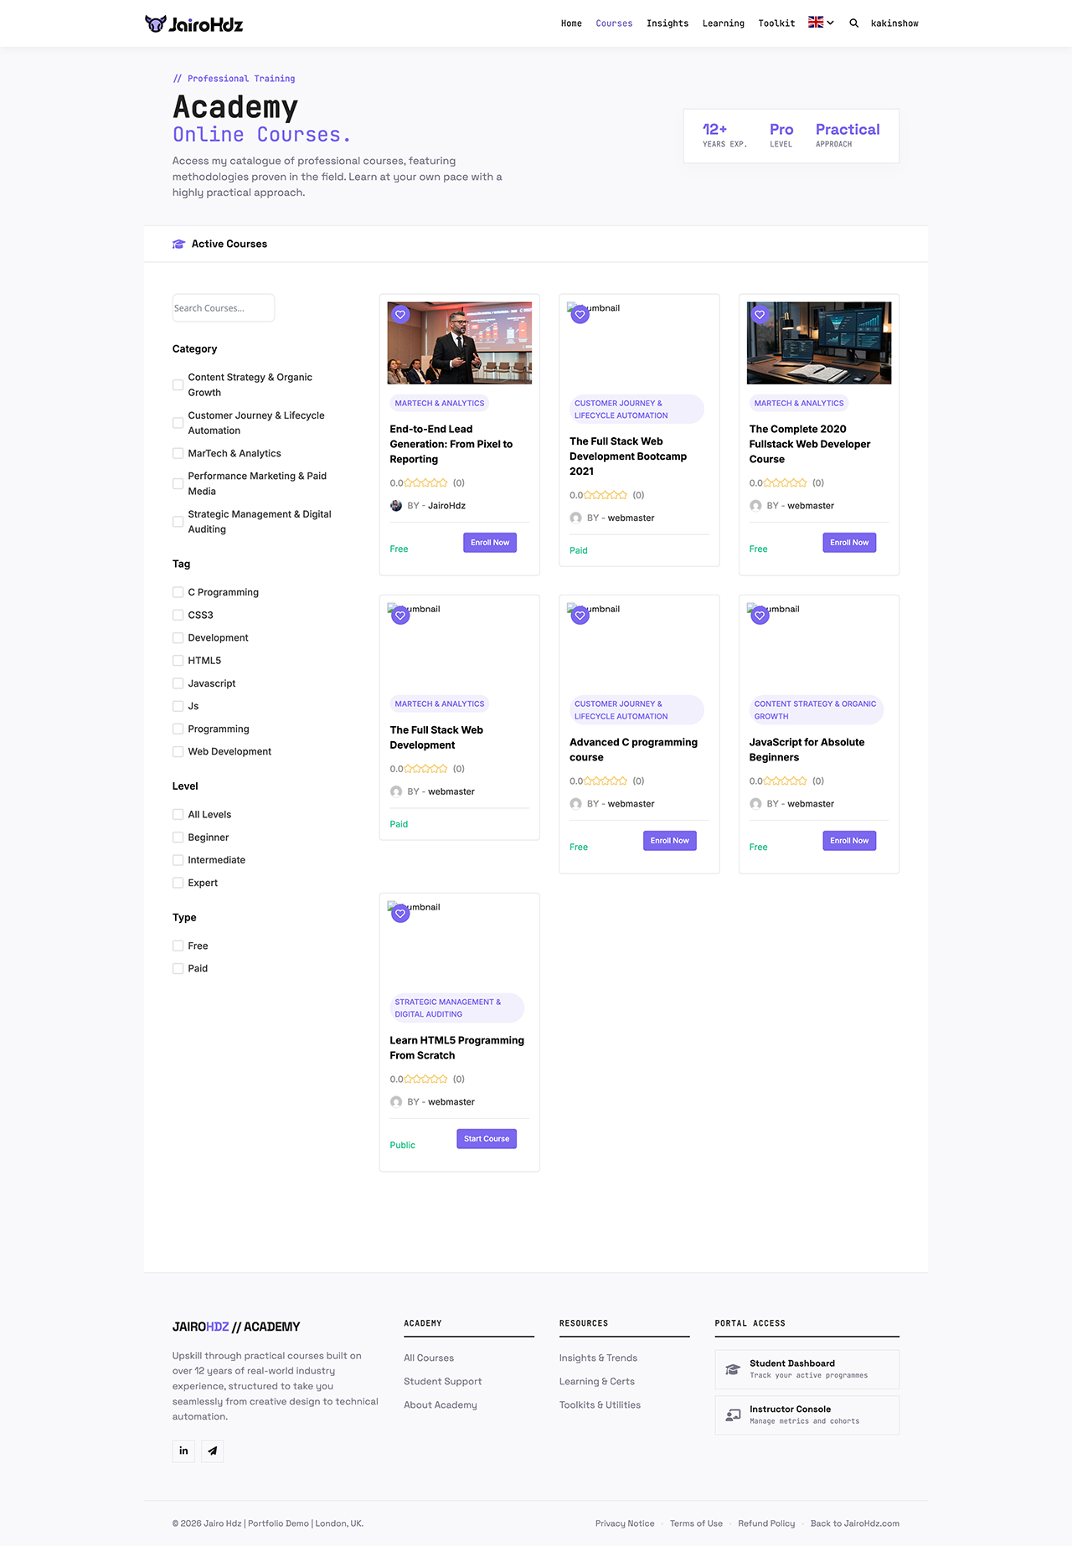The height and width of the screenshot is (1546, 1072).
Task: Click the Active Courses graduation cap icon
Action: [178, 244]
